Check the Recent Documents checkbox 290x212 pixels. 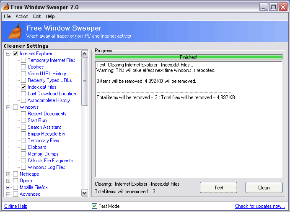coord(23,114)
